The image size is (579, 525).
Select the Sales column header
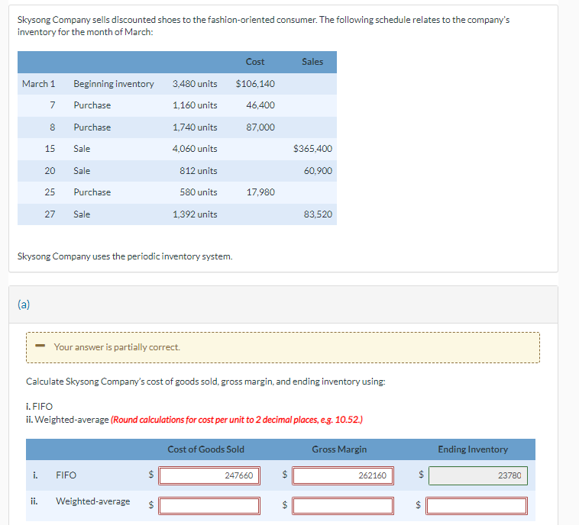tap(312, 62)
